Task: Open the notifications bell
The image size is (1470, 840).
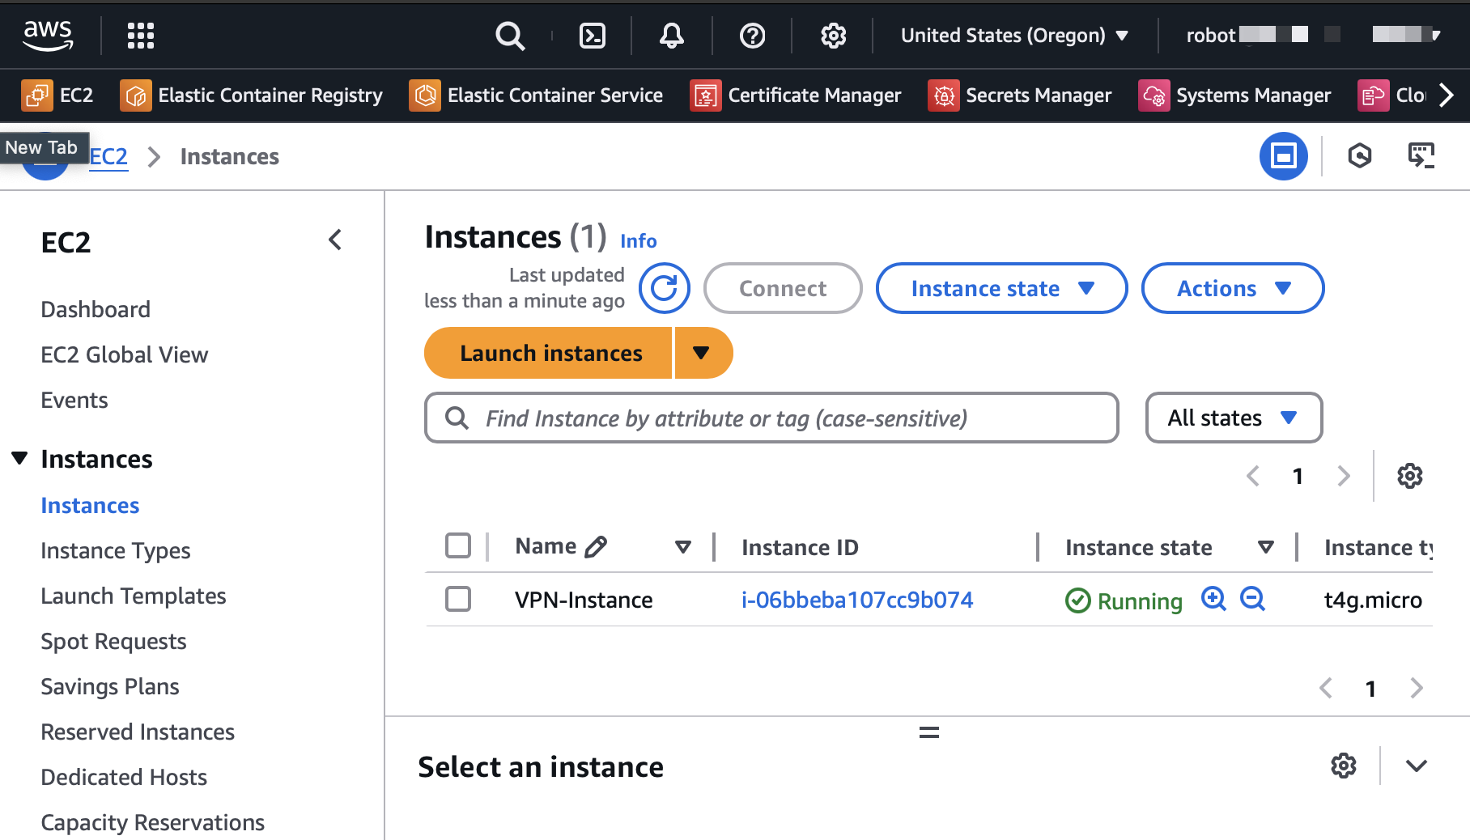Action: [672, 35]
